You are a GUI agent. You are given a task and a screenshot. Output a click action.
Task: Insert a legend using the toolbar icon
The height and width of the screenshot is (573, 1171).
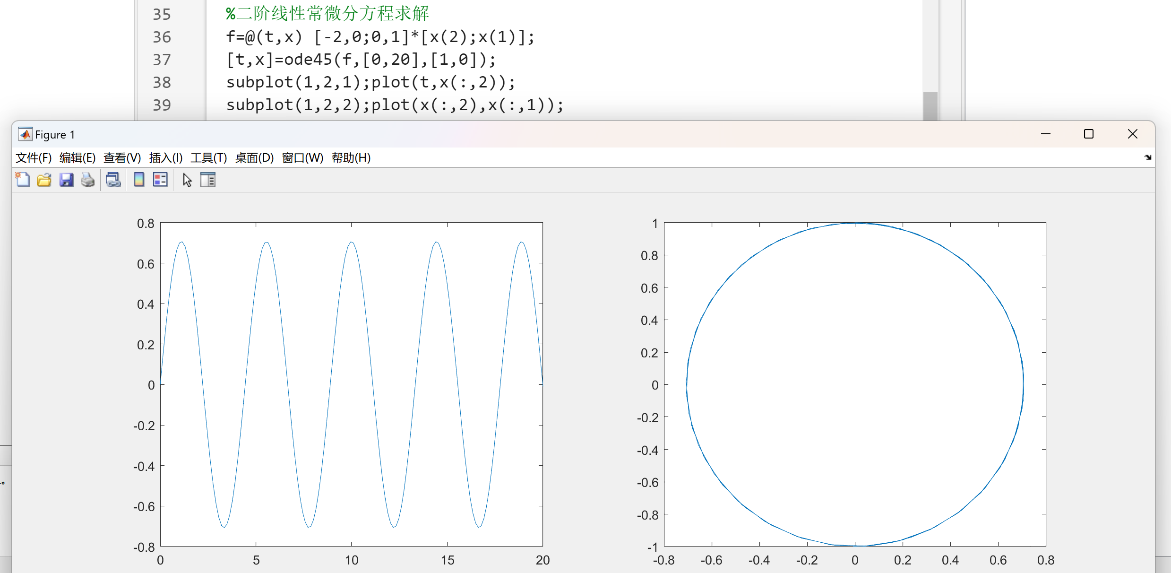tap(161, 180)
